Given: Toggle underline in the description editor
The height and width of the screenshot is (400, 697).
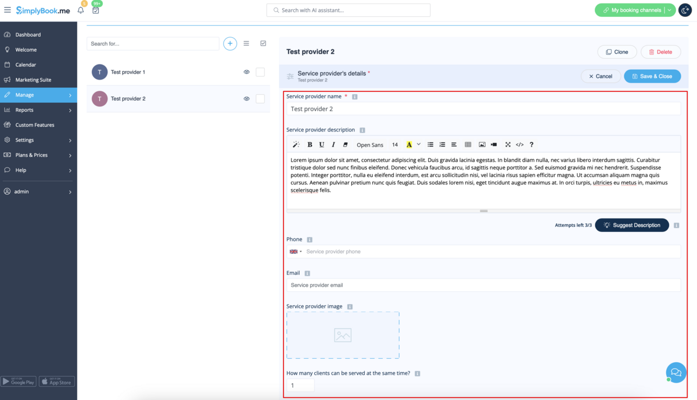Looking at the screenshot, I should pyautogui.click(x=321, y=145).
